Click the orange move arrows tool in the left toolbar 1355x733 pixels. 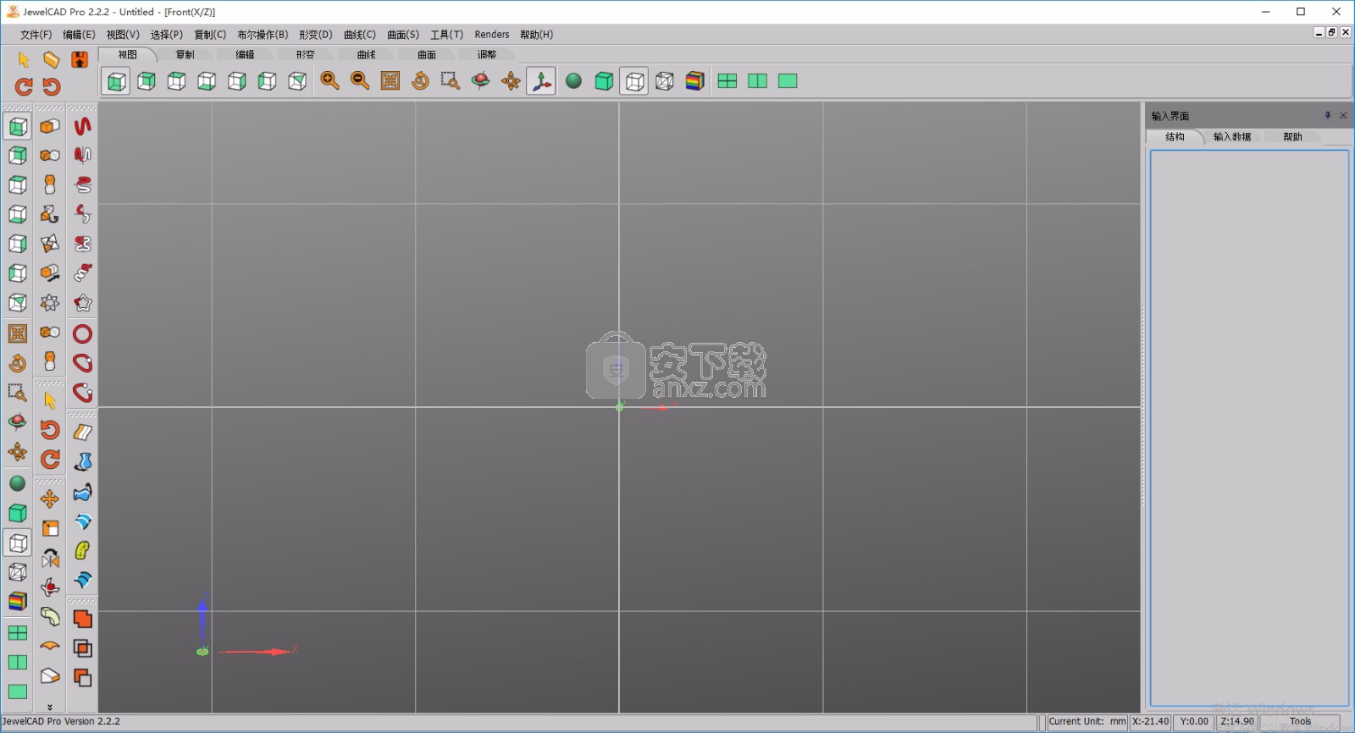50,499
